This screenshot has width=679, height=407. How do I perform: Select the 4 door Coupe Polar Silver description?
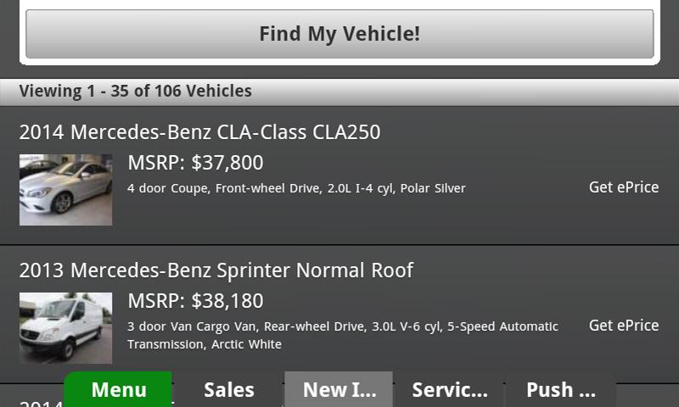click(296, 188)
